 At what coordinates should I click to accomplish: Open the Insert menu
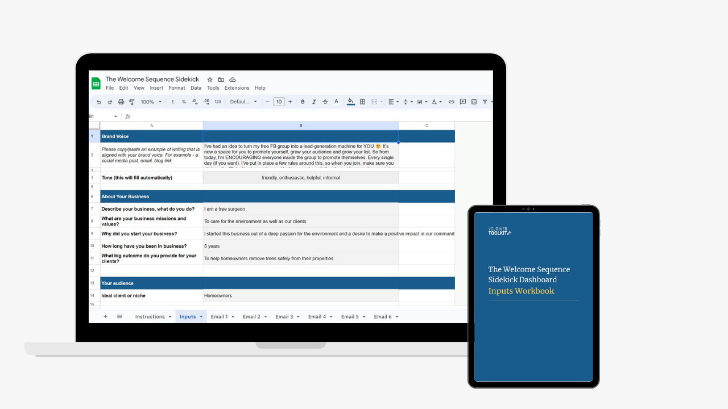(156, 88)
